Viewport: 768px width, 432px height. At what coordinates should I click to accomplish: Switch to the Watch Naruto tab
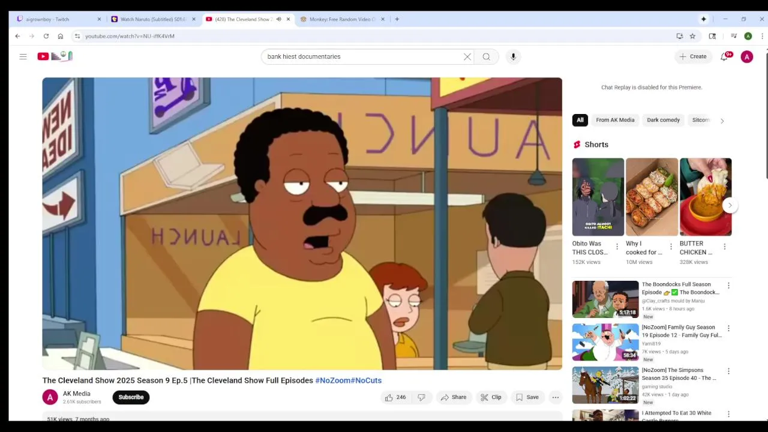[153, 19]
